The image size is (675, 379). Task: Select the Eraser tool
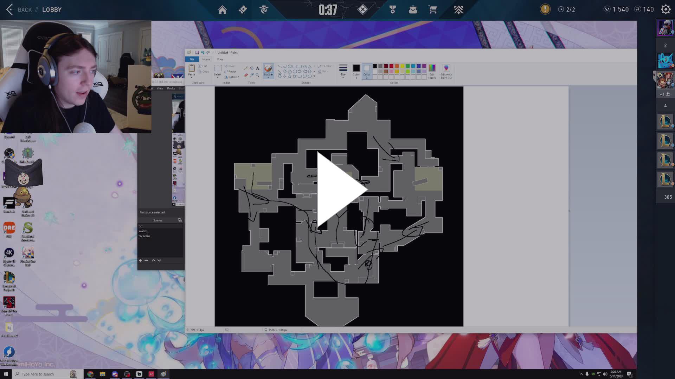[245, 75]
